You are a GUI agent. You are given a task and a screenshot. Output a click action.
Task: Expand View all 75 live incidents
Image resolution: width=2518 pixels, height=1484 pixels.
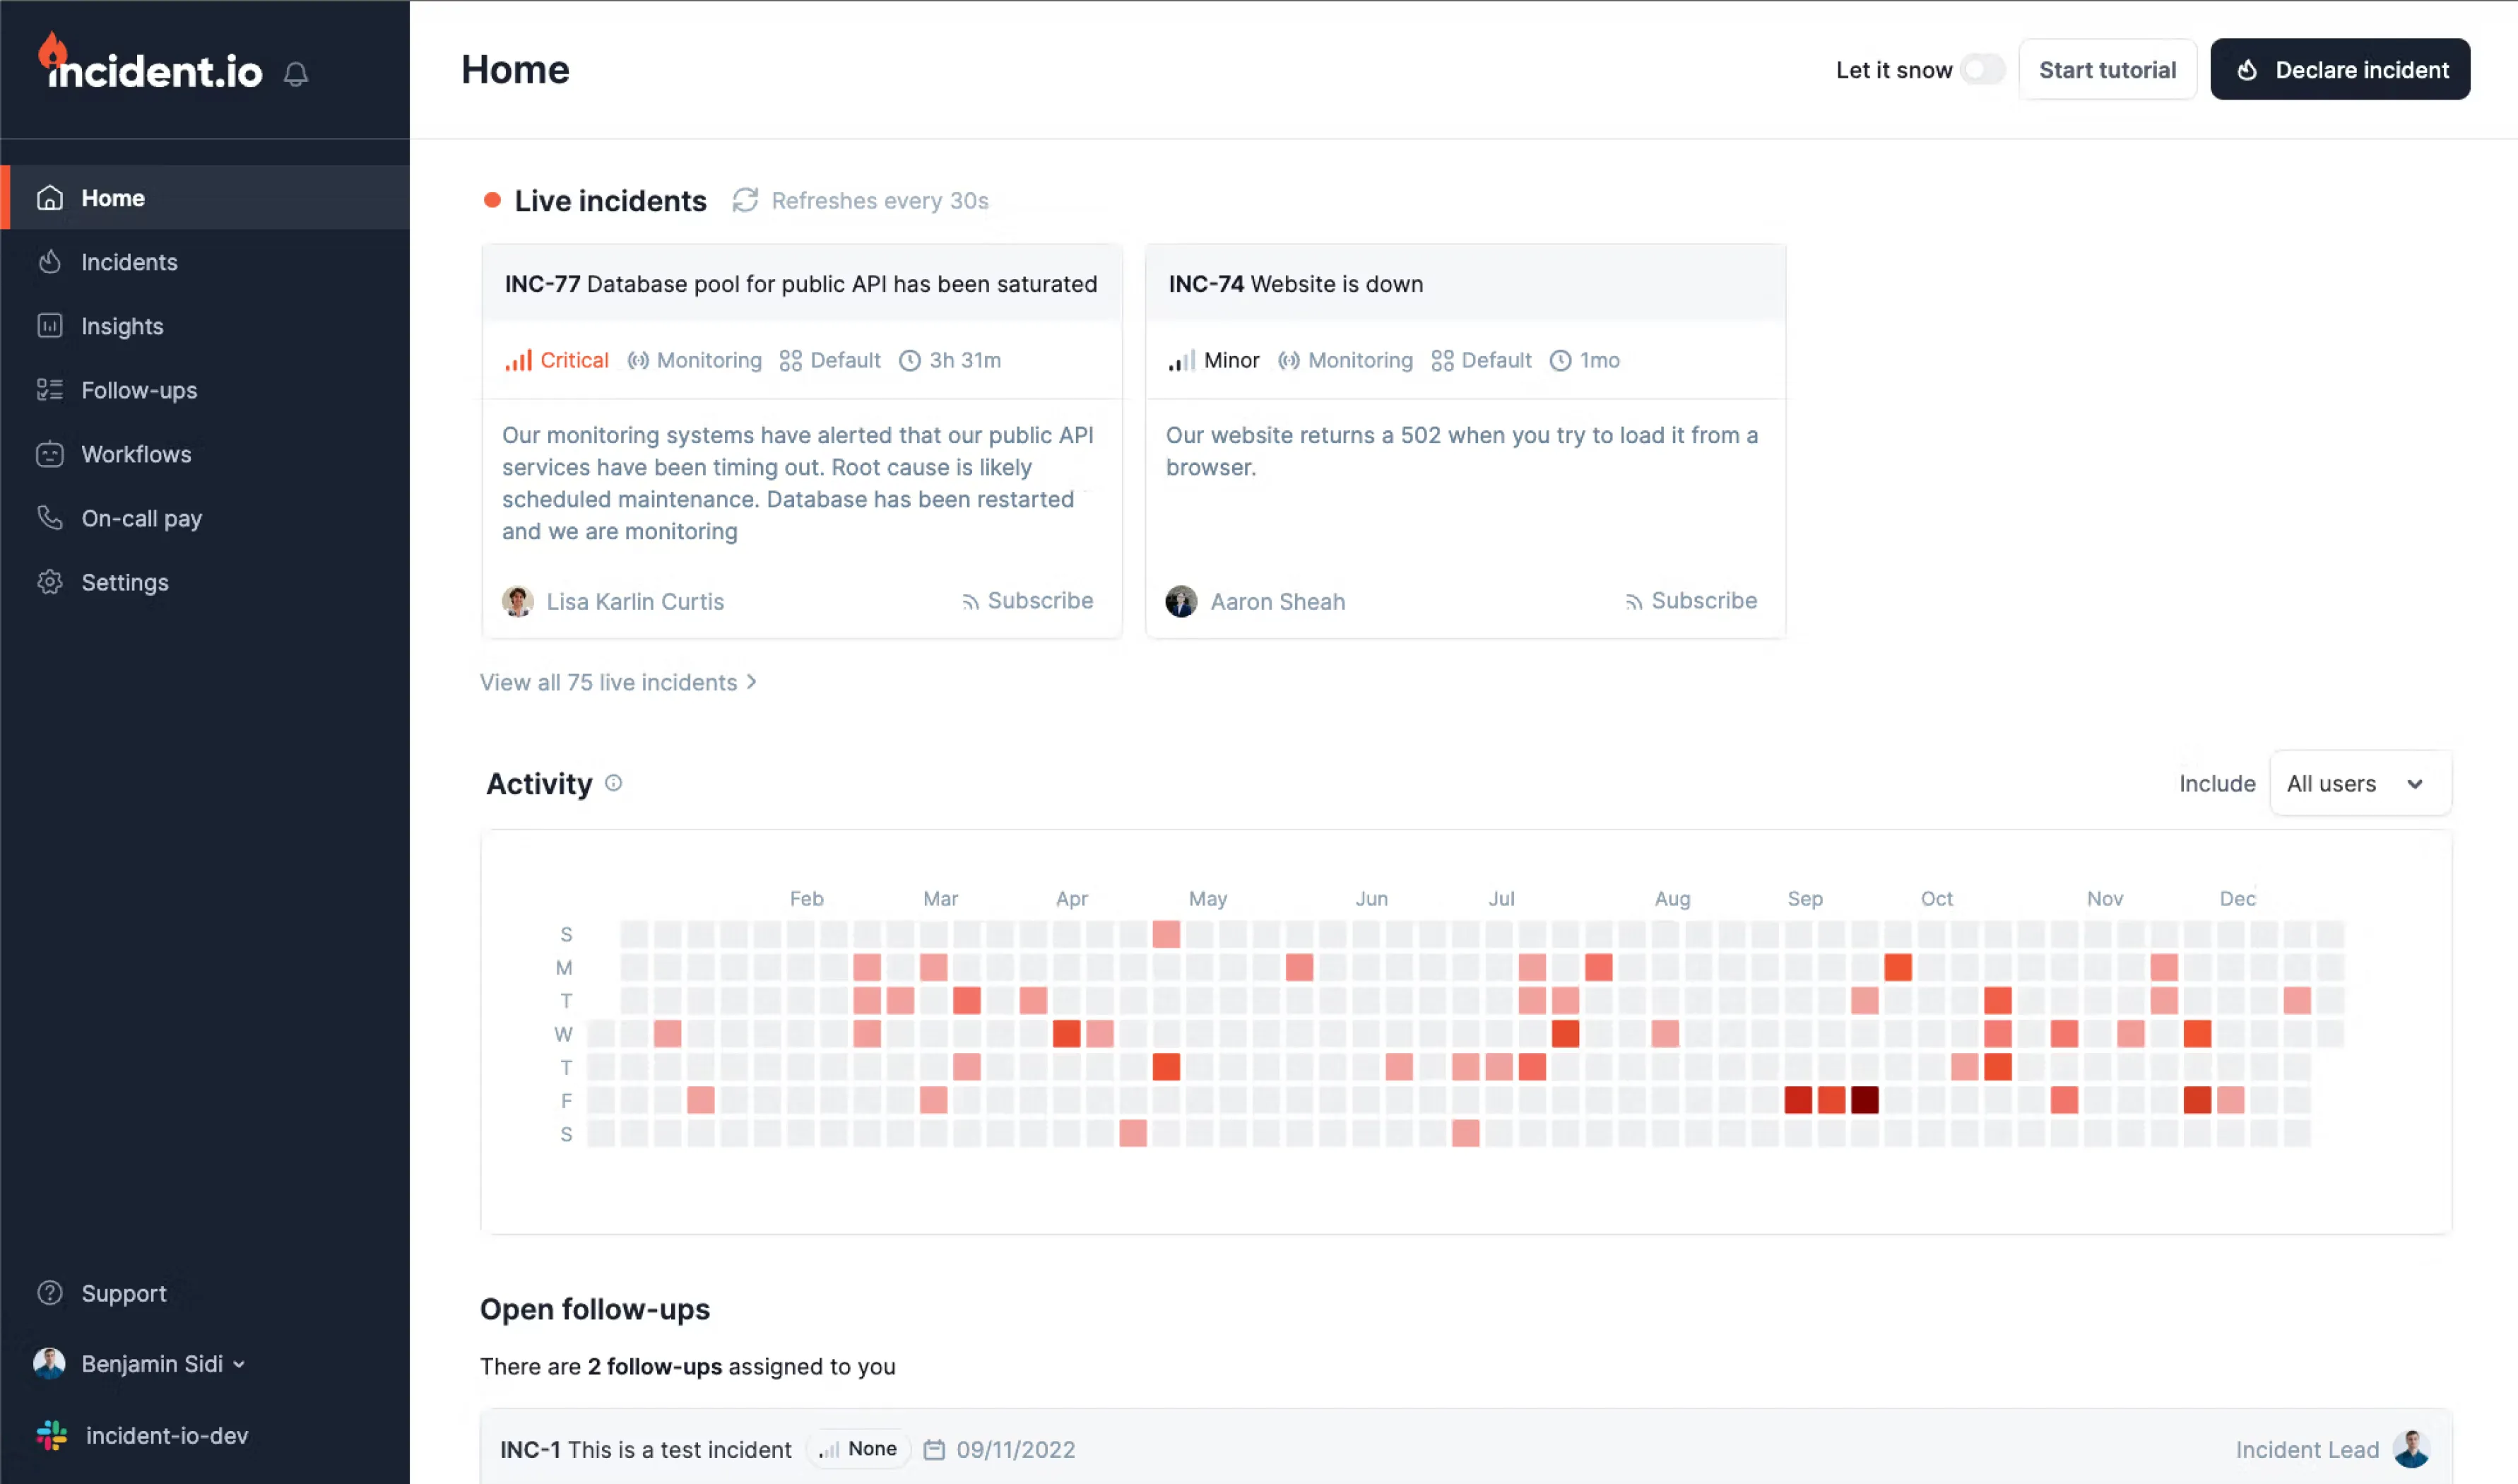[617, 682]
